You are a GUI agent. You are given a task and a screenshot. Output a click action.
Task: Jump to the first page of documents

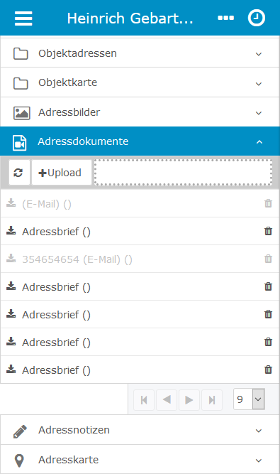(x=144, y=400)
